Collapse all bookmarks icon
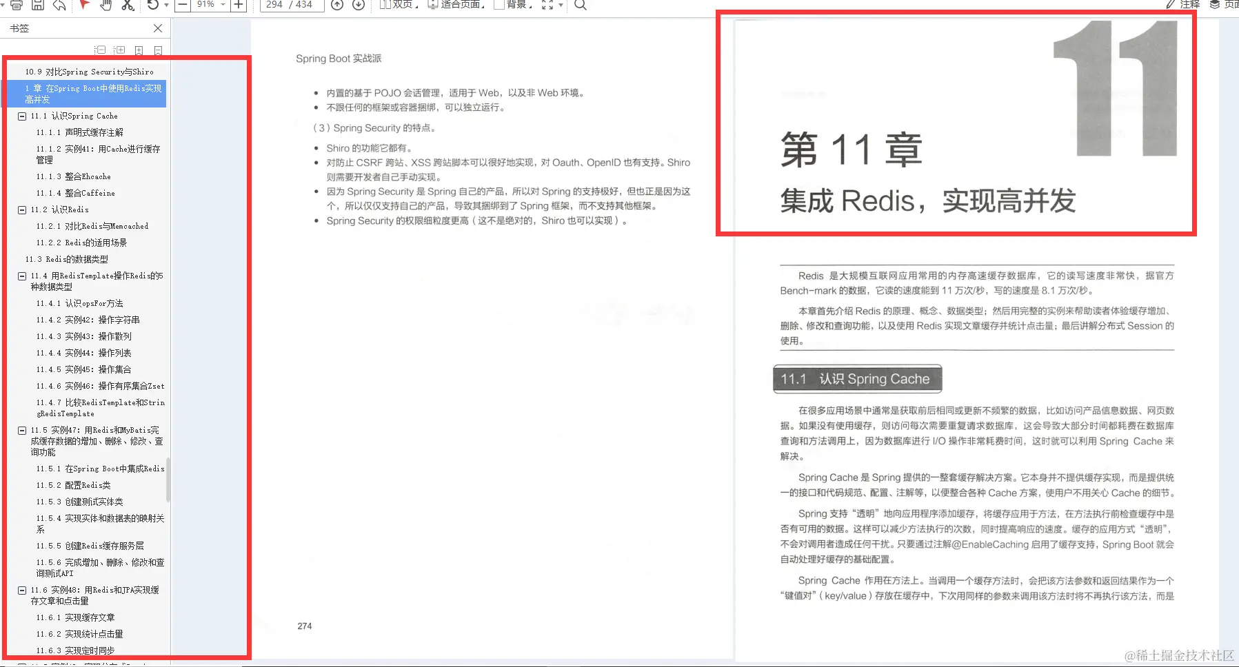 coord(101,50)
